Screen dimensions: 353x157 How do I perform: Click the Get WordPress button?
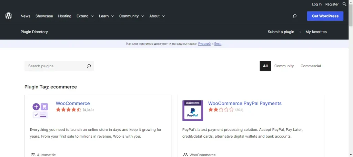pos(325,16)
